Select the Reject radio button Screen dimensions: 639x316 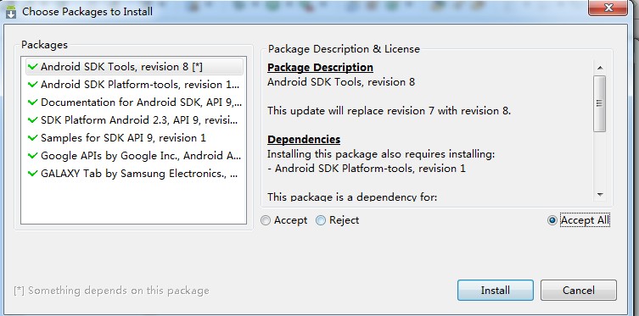pyautogui.click(x=321, y=220)
